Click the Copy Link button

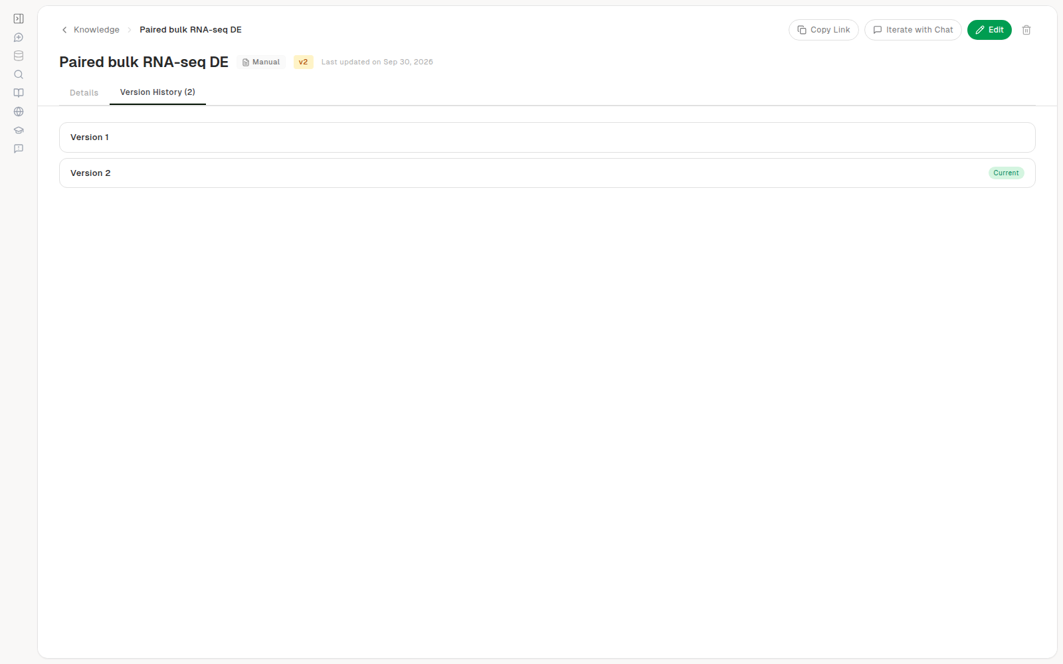tap(824, 30)
